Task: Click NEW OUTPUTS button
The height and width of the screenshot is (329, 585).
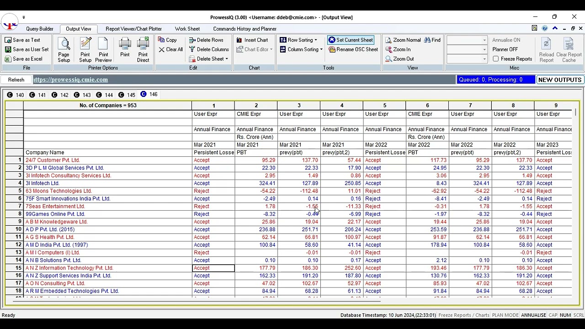Action: coord(560,80)
